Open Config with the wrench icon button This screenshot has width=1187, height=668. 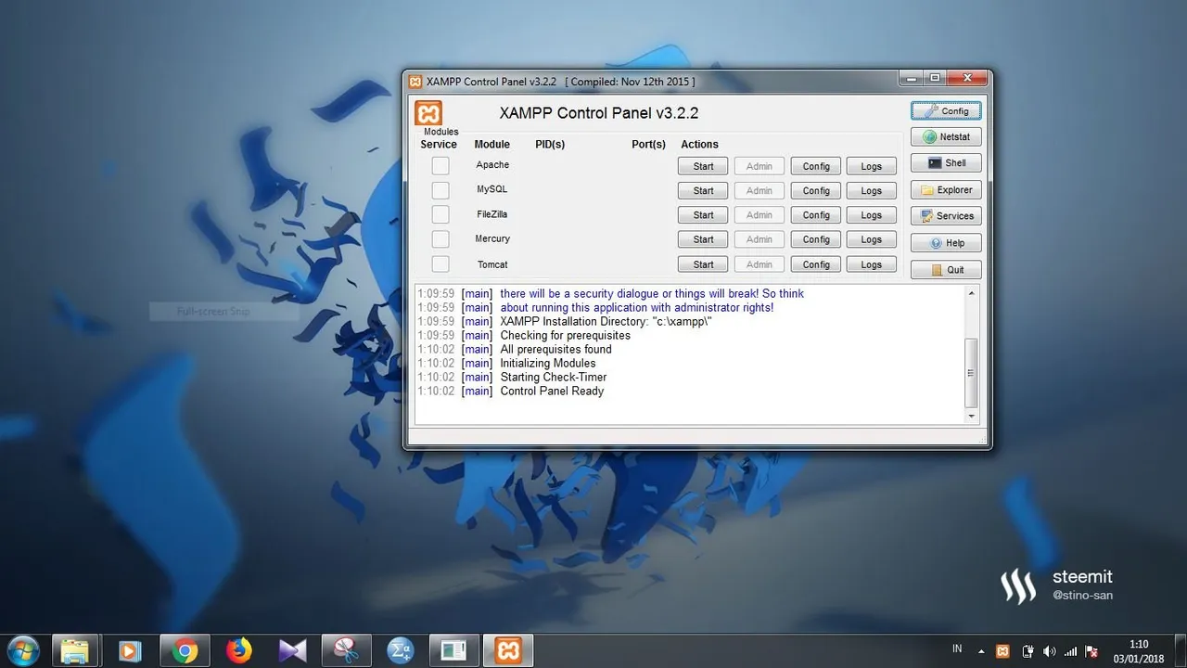tap(946, 110)
